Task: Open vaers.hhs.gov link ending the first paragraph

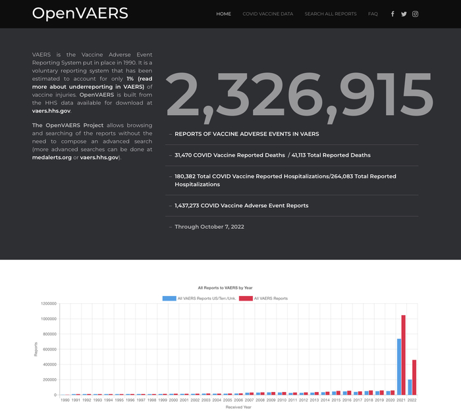Action: click(51, 111)
